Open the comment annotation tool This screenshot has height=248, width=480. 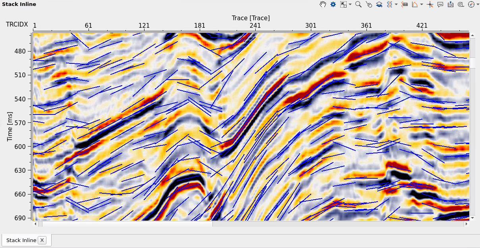coord(440,4)
